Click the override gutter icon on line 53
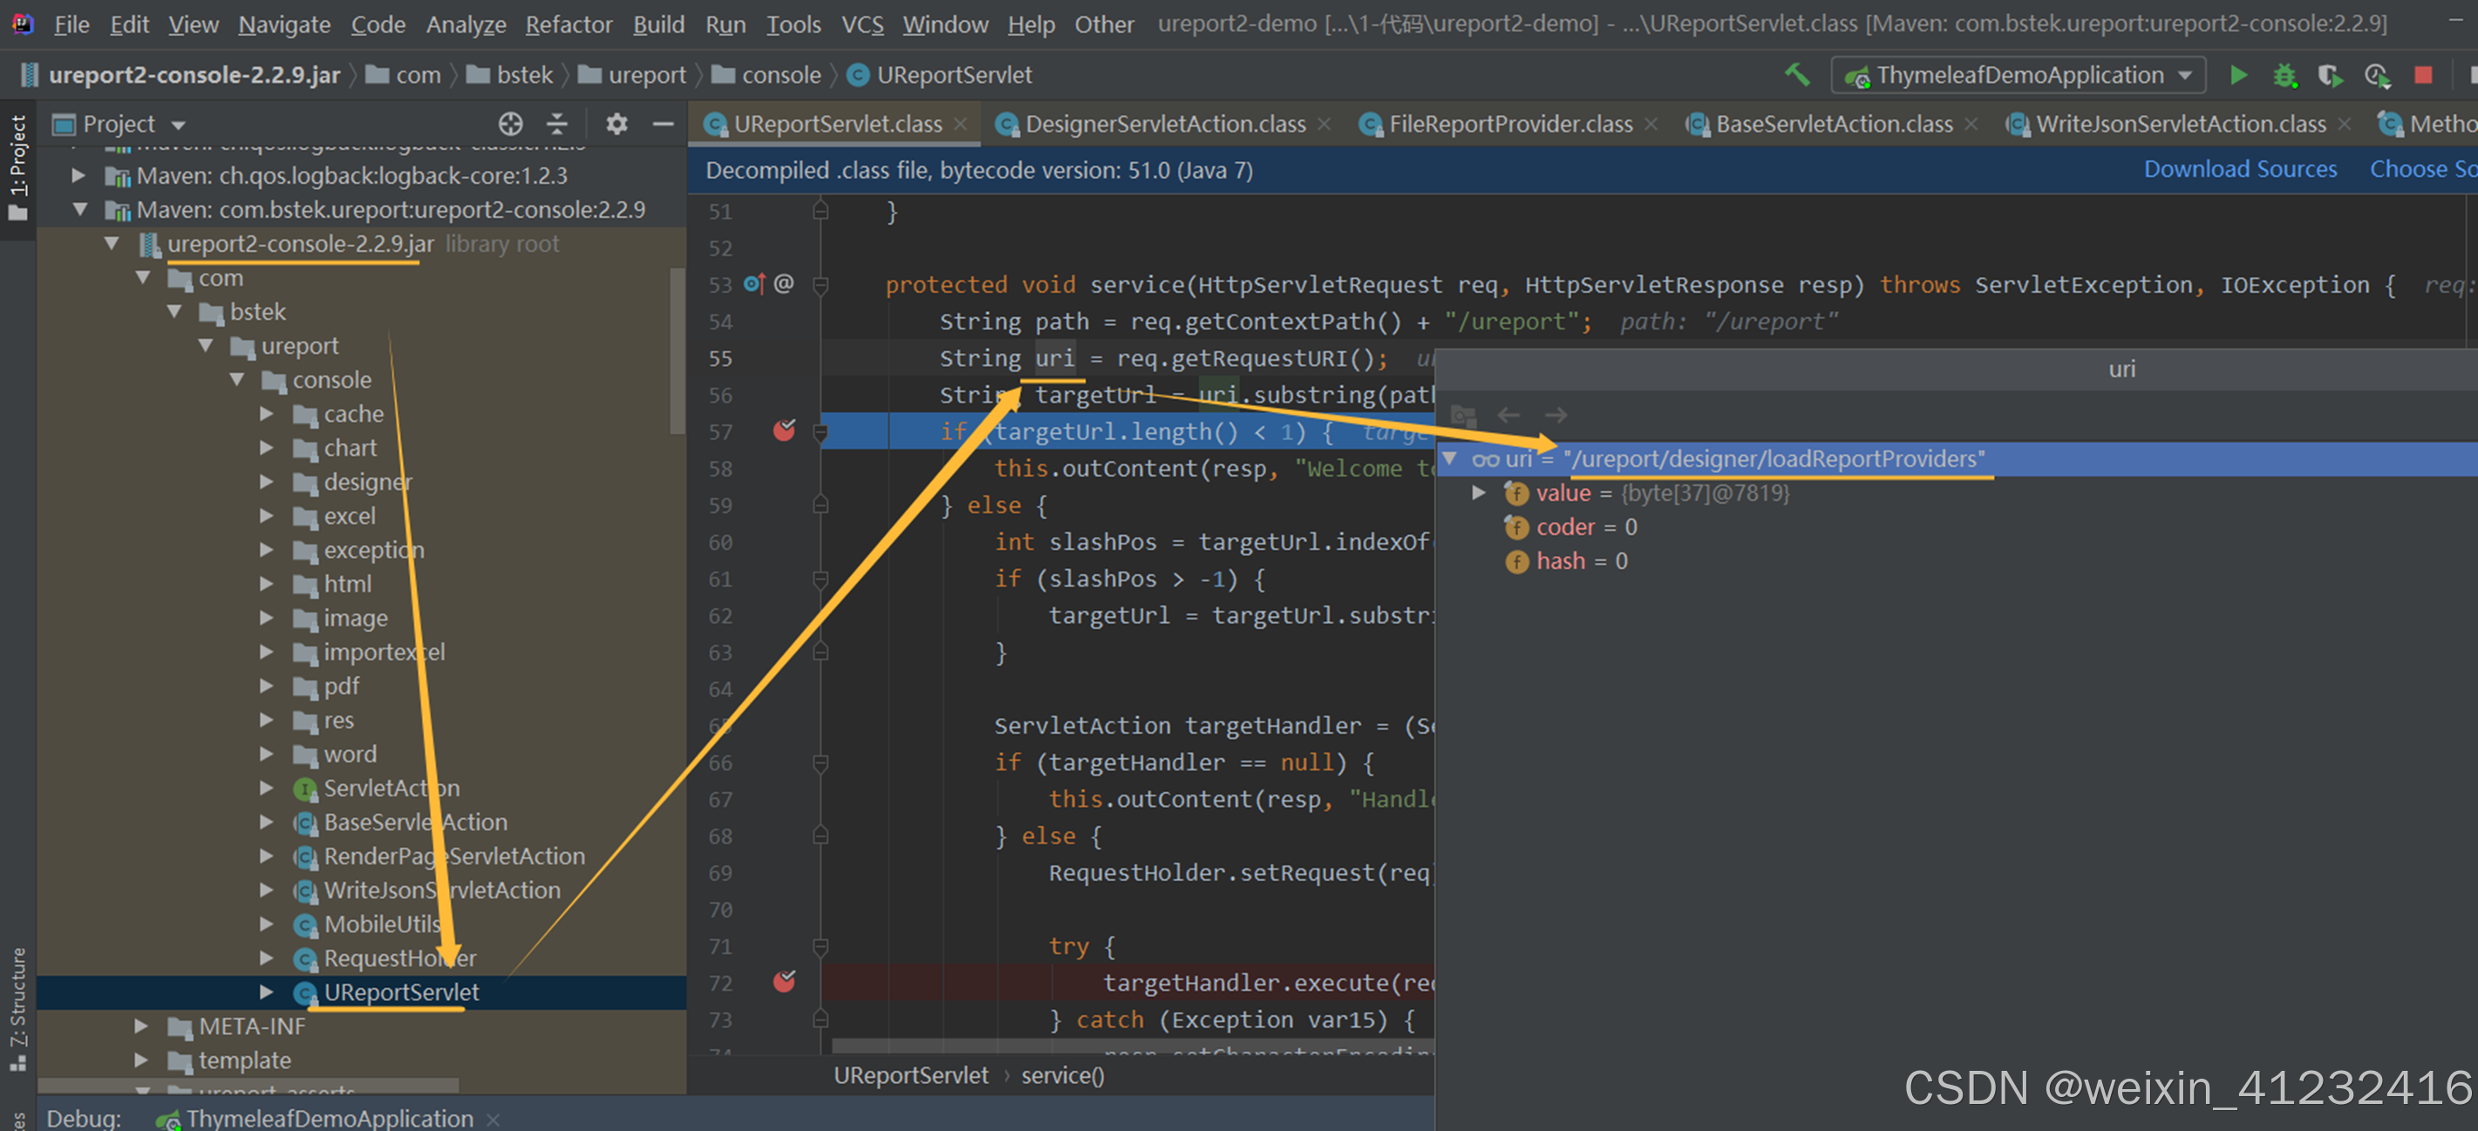Viewport: 2478px width, 1131px height. pos(754,284)
